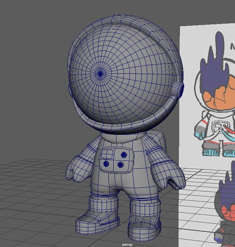
Task: Select the reference drawing image plane
Action: [207, 135]
